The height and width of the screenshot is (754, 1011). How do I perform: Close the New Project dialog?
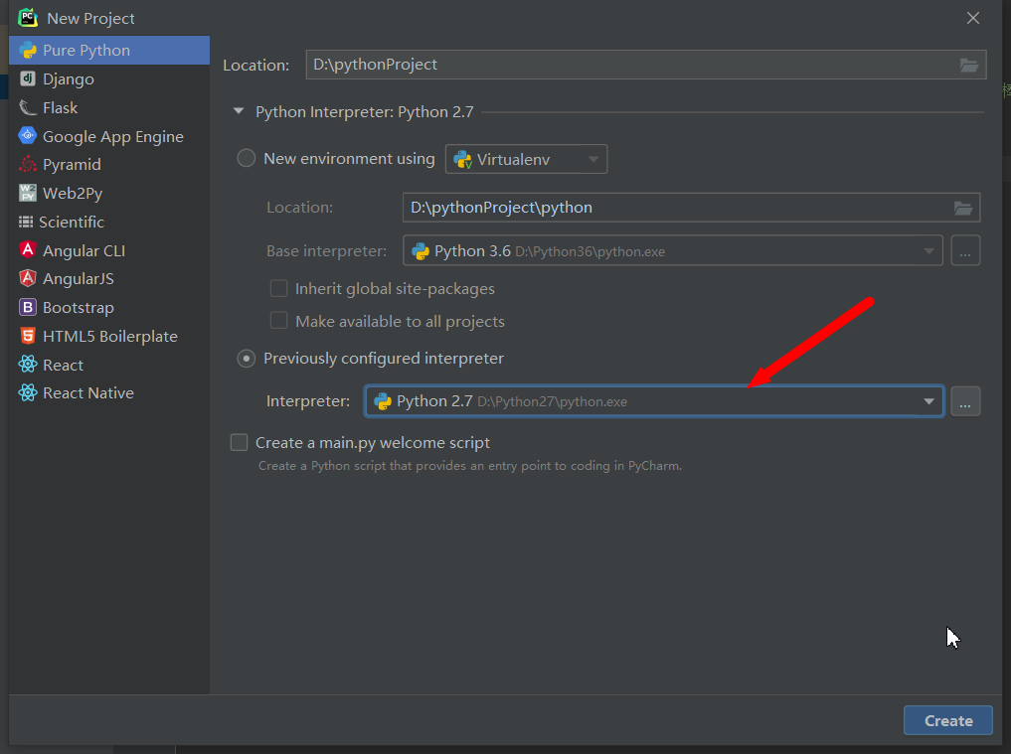pos(973,18)
